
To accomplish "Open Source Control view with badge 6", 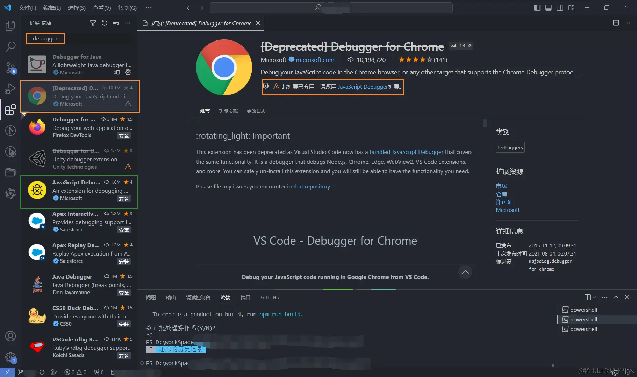I will (10, 68).
